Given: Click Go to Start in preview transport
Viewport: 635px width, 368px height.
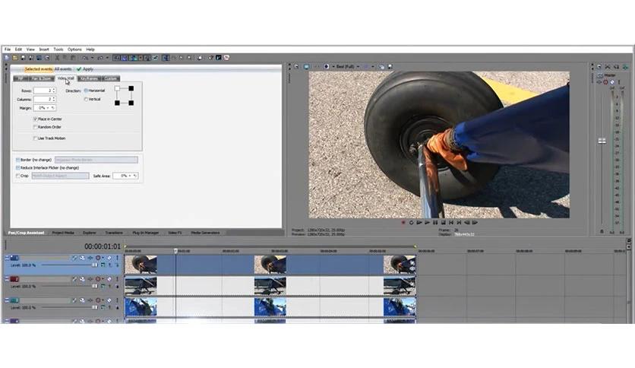Looking at the screenshot, I should coord(451,223).
